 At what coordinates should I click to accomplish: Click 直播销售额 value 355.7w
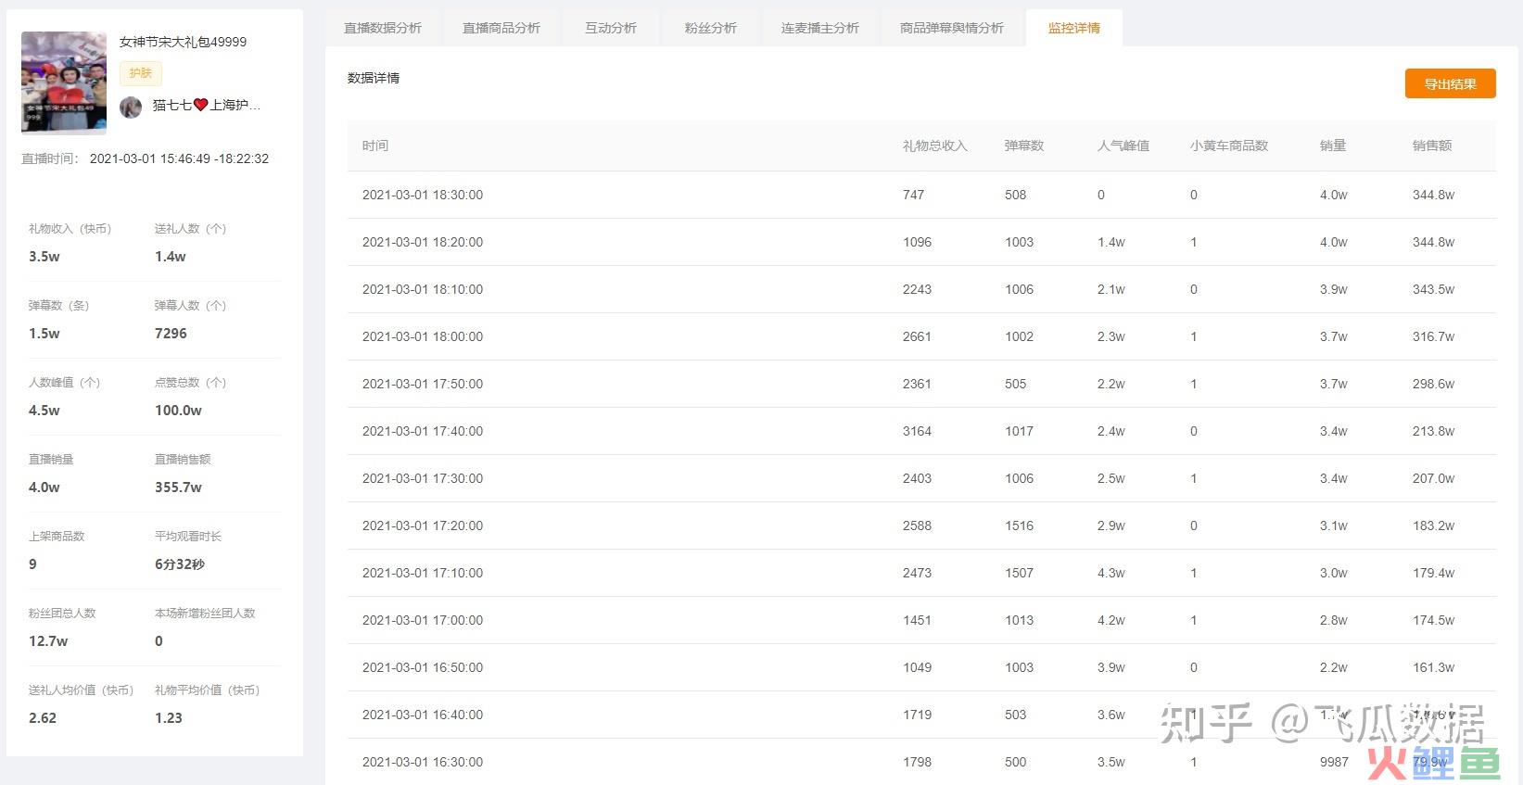[x=178, y=487]
